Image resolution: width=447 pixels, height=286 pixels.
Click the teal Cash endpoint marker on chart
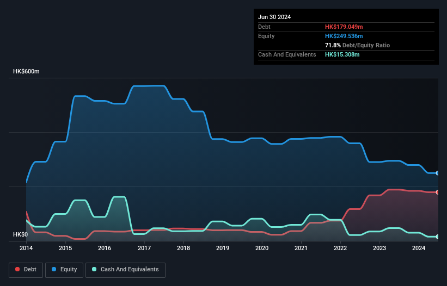click(438, 237)
